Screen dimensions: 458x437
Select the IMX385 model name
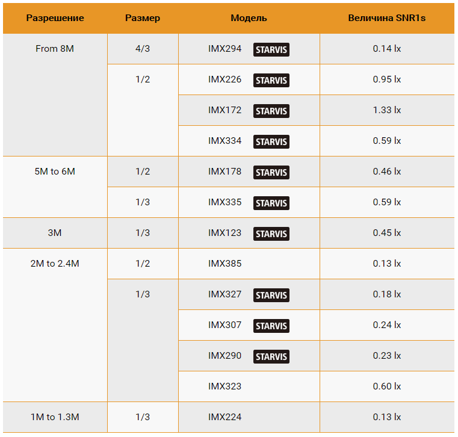click(224, 264)
